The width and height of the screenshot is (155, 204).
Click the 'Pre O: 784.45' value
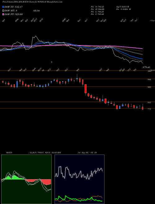click(x=97, y=6)
